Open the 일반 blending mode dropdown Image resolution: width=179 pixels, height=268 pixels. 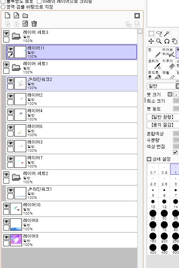point(163,86)
